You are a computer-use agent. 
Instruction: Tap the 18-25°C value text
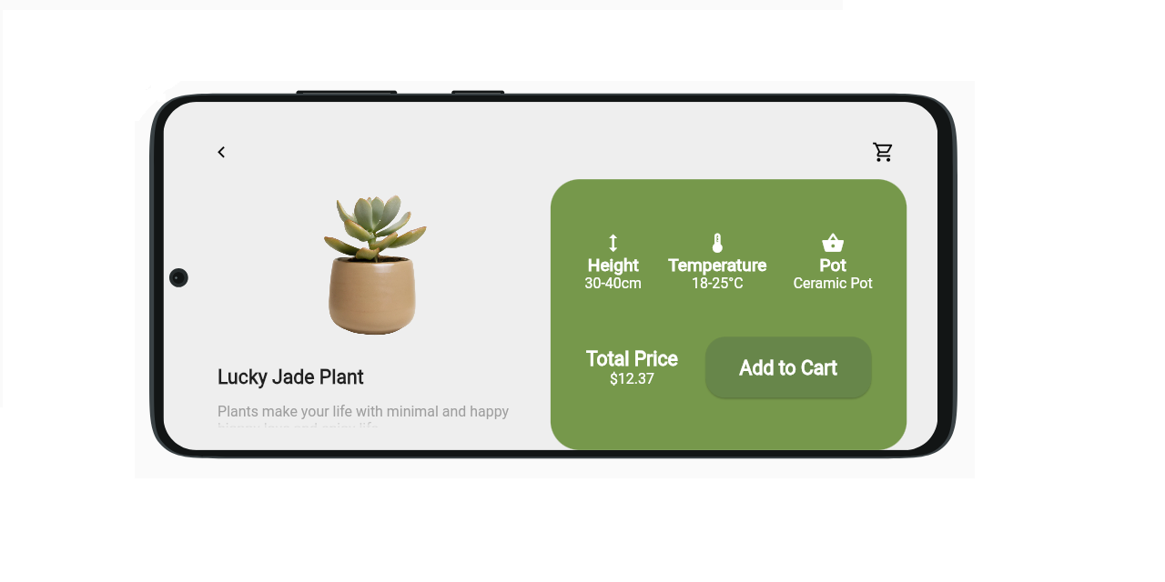(717, 283)
